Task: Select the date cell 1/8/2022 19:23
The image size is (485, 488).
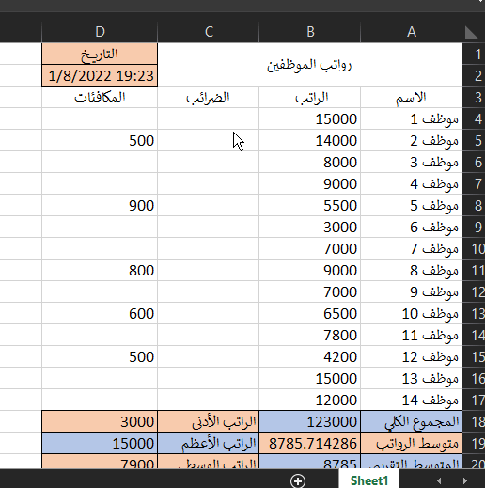Action: coord(100,75)
